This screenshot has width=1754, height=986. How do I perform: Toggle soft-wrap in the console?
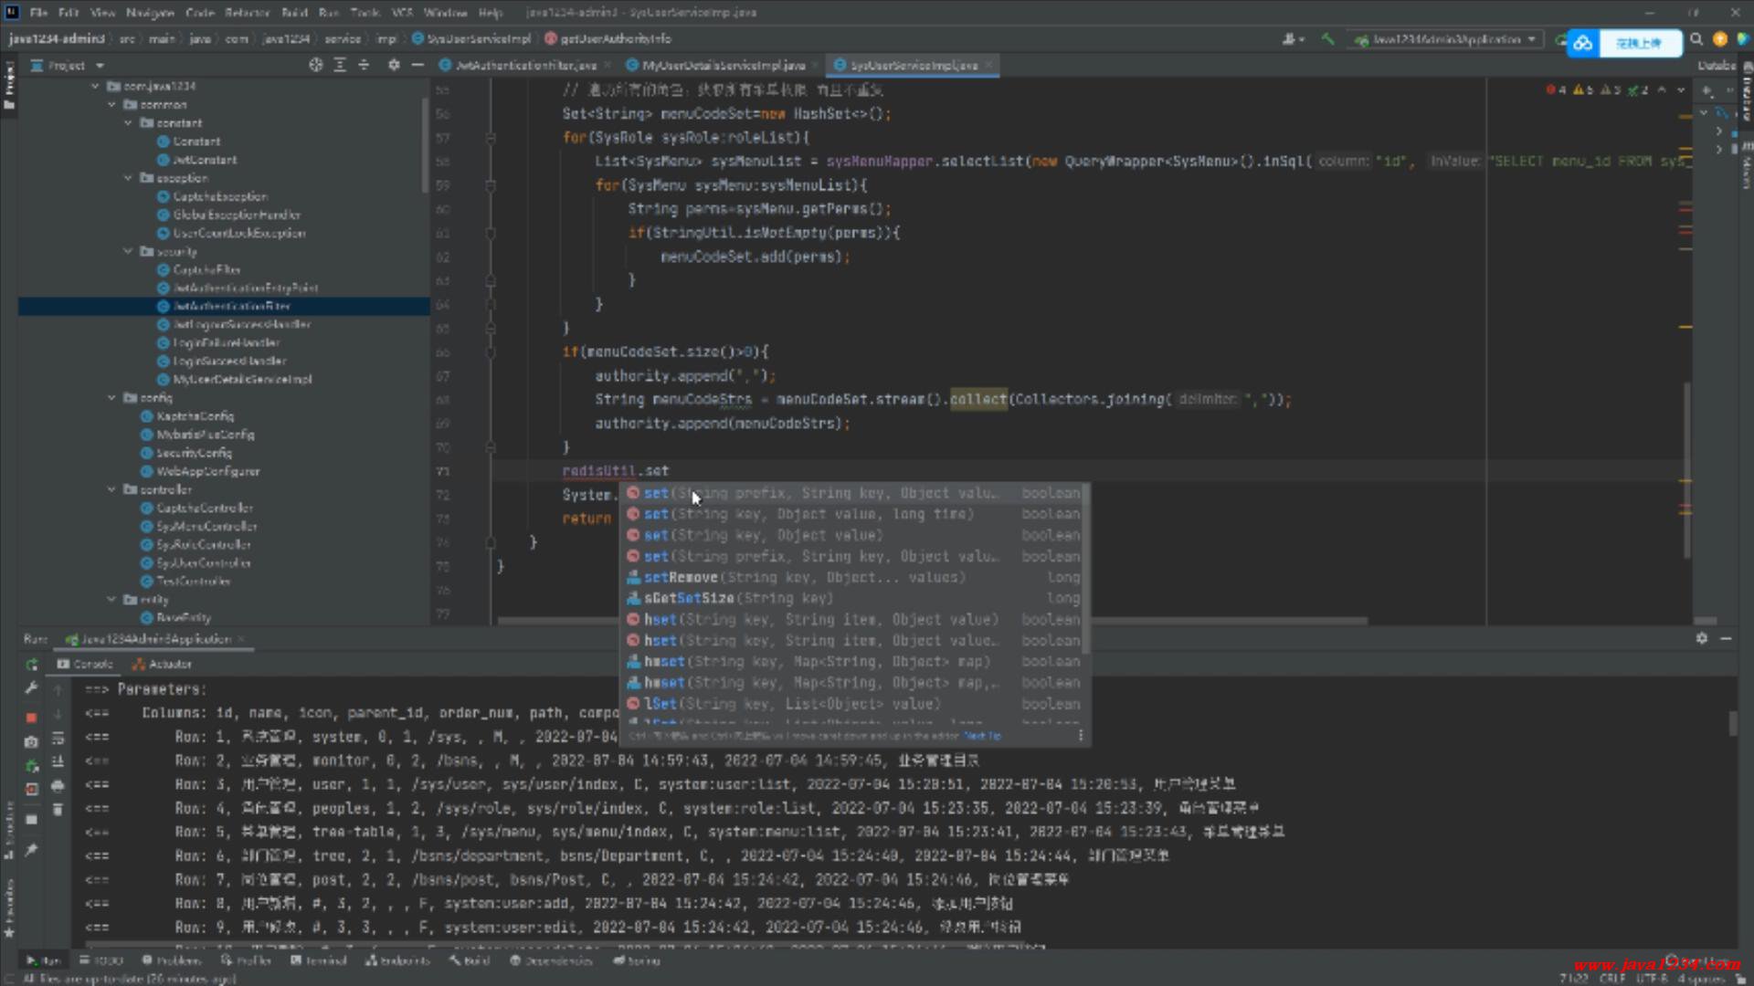pyautogui.click(x=58, y=738)
